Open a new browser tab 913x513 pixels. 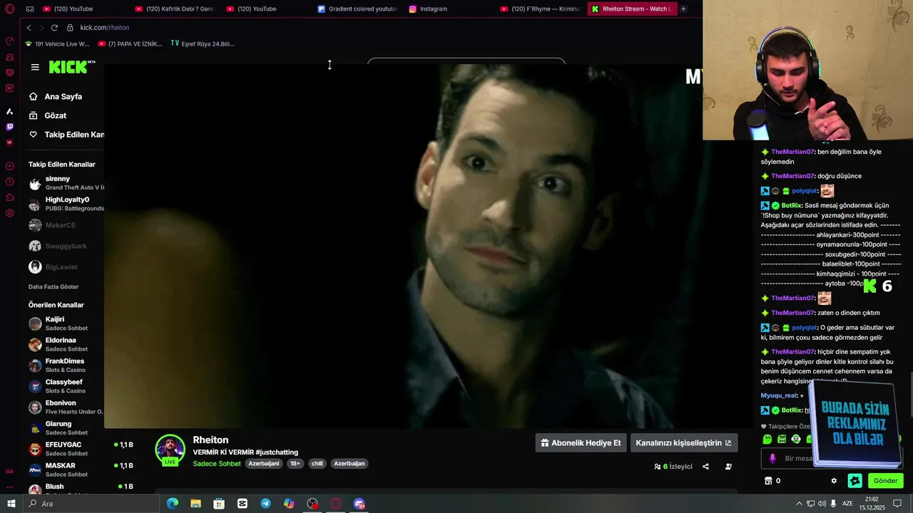(x=683, y=9)
